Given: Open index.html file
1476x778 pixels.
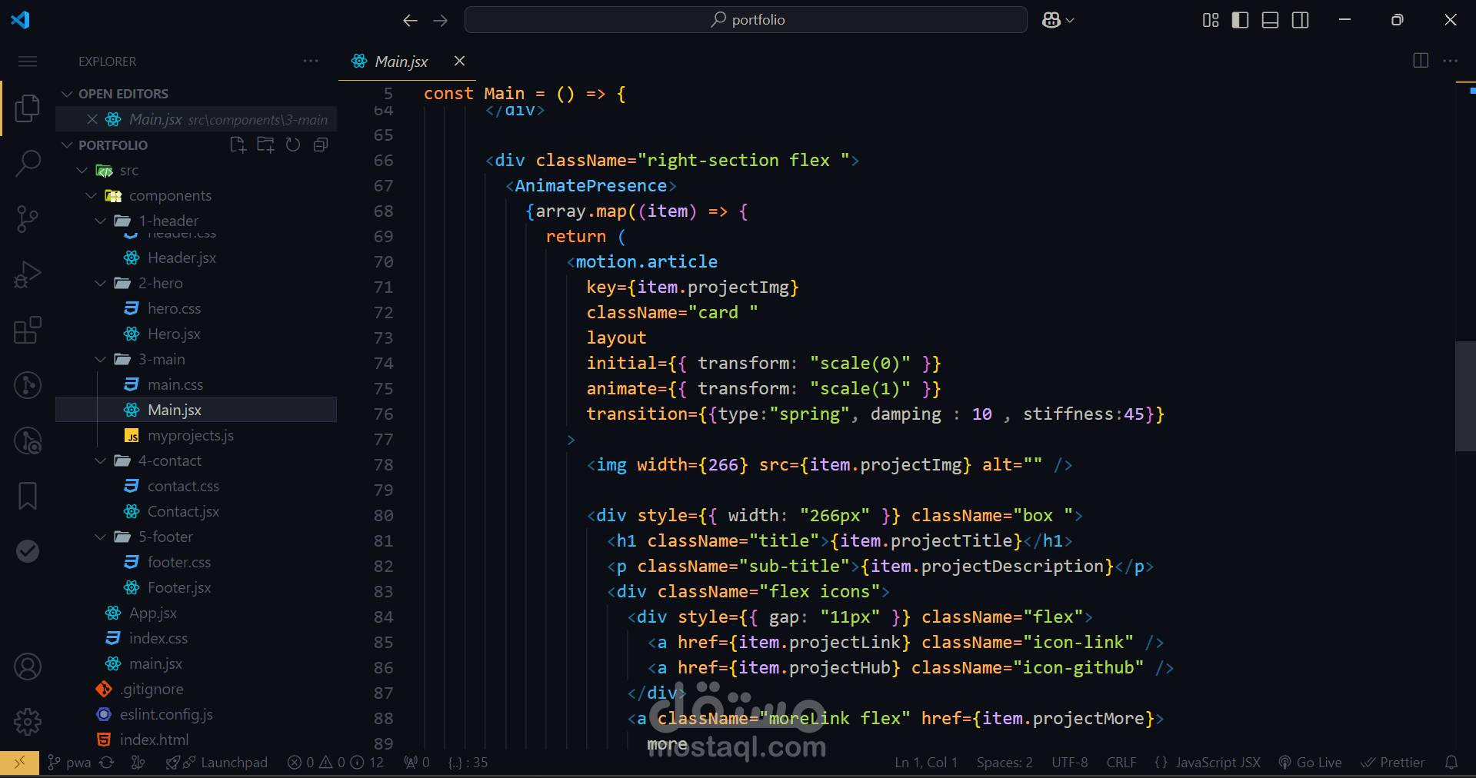Looking at the screenshot, I should click(x=154, y=740).
